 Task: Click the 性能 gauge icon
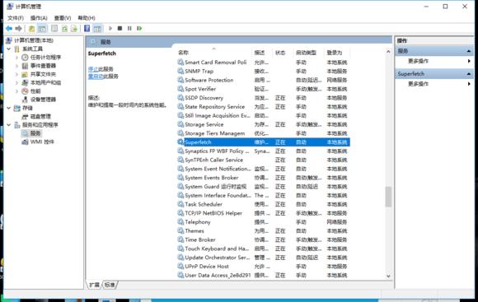coord(26,91)
